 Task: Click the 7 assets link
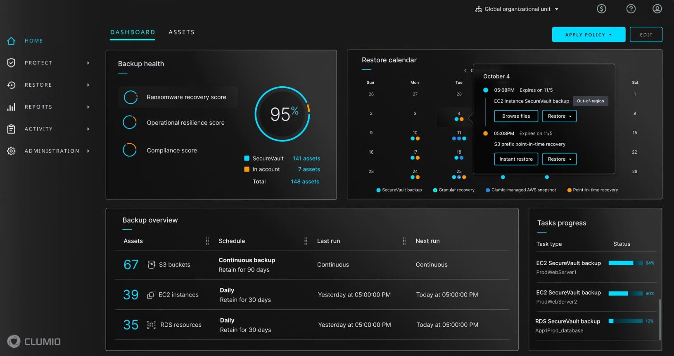[x=309, y=169]
